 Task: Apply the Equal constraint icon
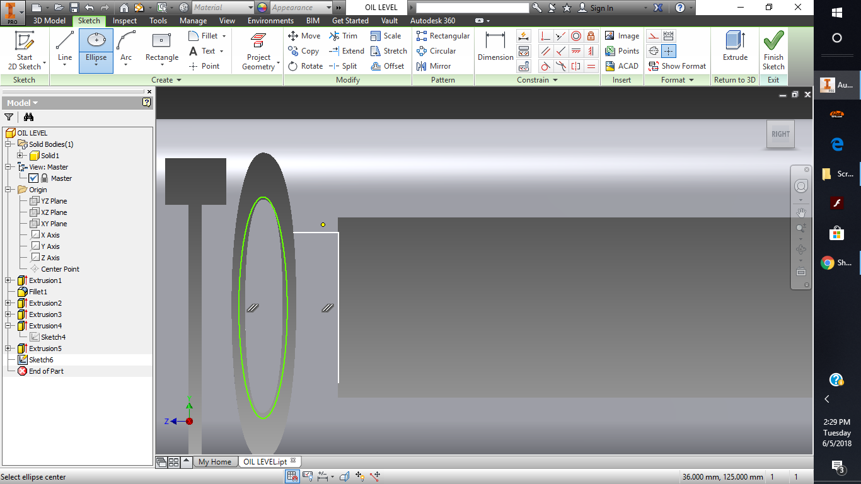tap(591, 66)
